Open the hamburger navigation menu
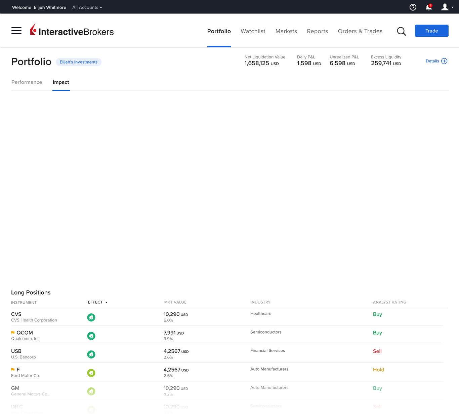Image resolution: width=459 pixels, height=418 pixels. 16,31
